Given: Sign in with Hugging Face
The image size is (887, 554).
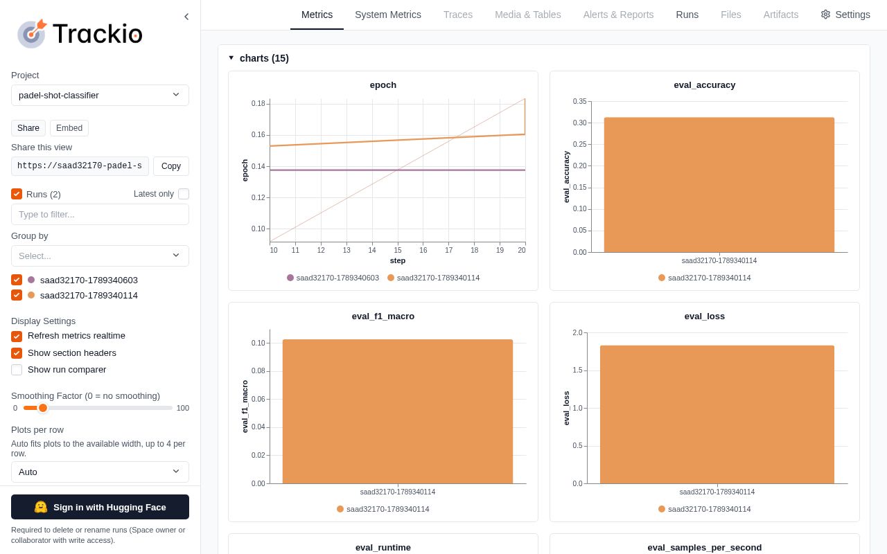Looking at the screenshot, I should [x=100, y=507].
